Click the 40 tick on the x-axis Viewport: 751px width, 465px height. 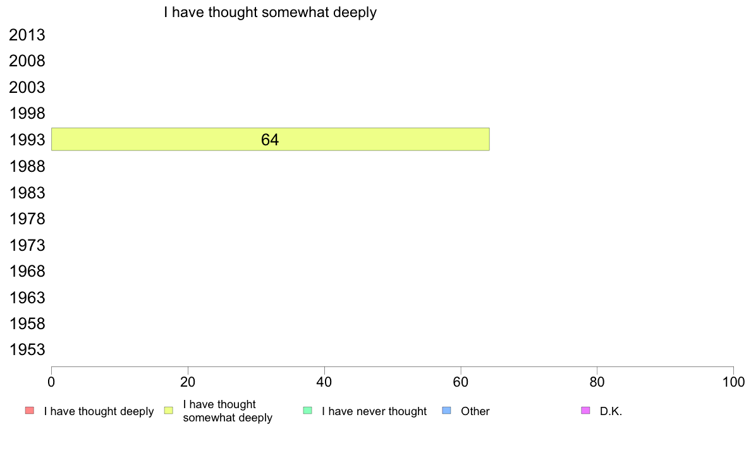[x=324, y=382]
